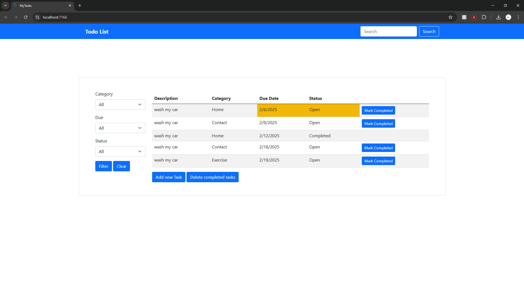The width and height of the screenshot is (524, 281).
Task: Bookmark this page with the star icon
Action: coord(451,17)
